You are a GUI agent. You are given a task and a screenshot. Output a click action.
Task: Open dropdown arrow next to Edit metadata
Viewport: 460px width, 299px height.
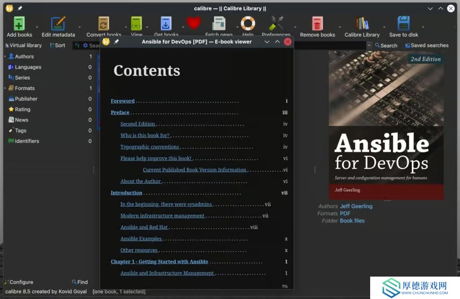click(80, 27)
